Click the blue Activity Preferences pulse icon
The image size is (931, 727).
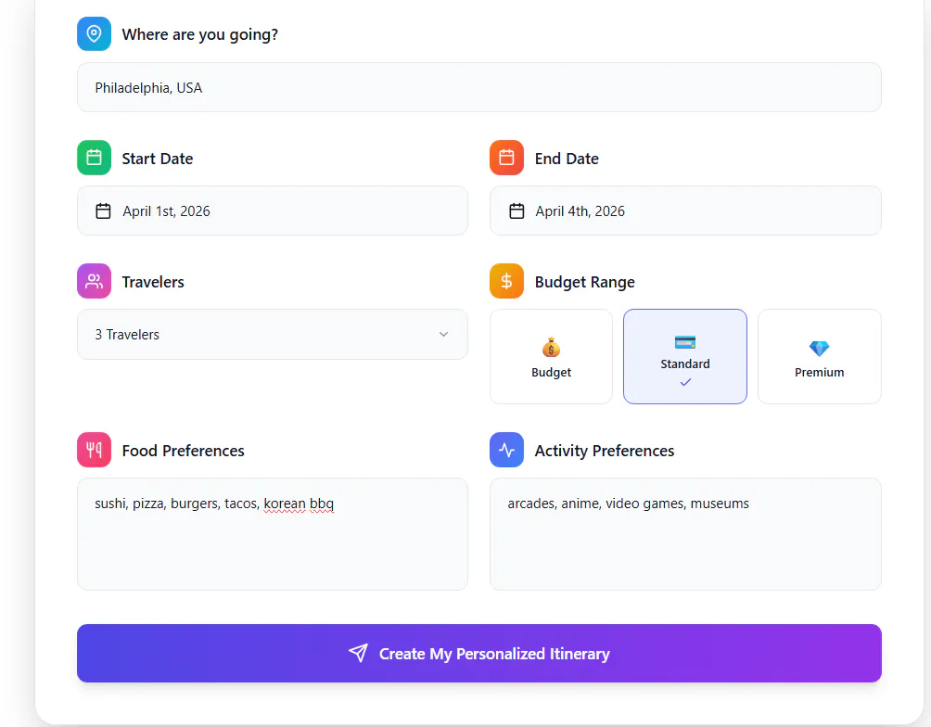tap(506, 450)
